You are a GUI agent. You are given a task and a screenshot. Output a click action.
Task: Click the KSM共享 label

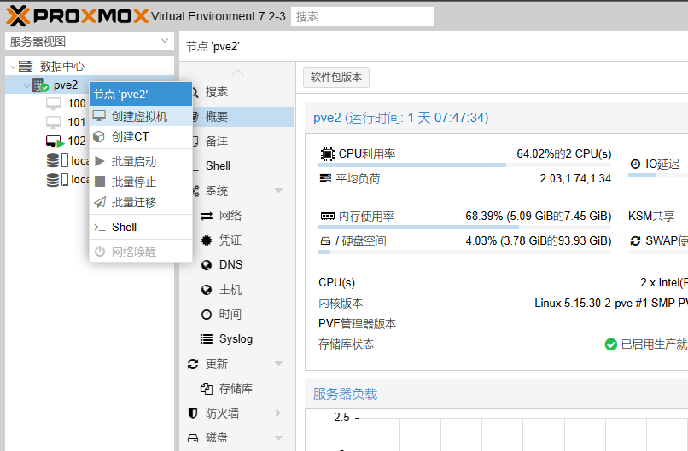tap(651, 216)
